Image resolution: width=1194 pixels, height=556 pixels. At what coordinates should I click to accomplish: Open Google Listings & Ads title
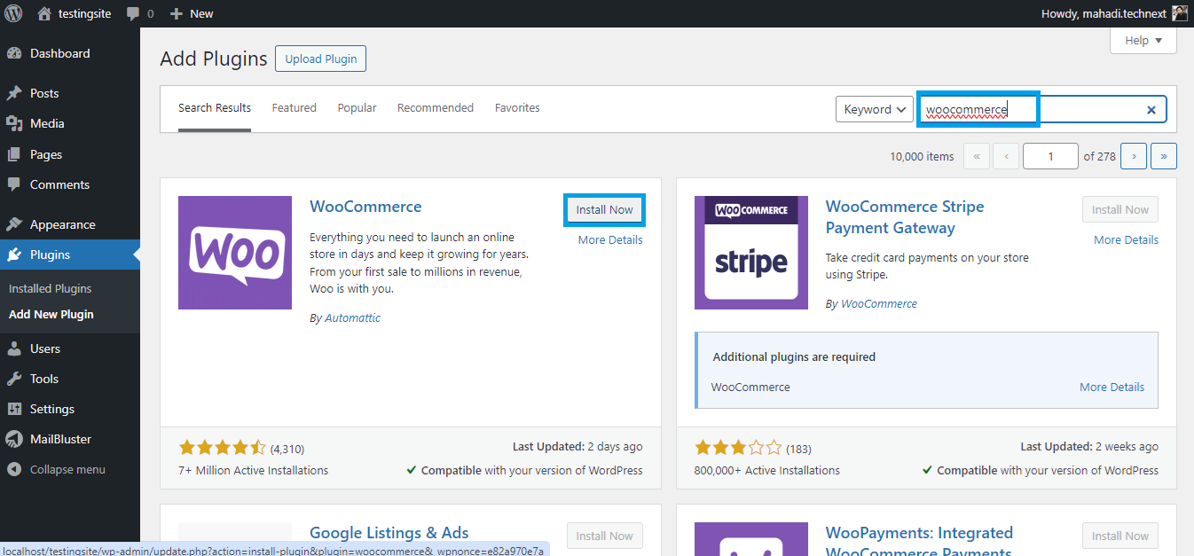389,533
